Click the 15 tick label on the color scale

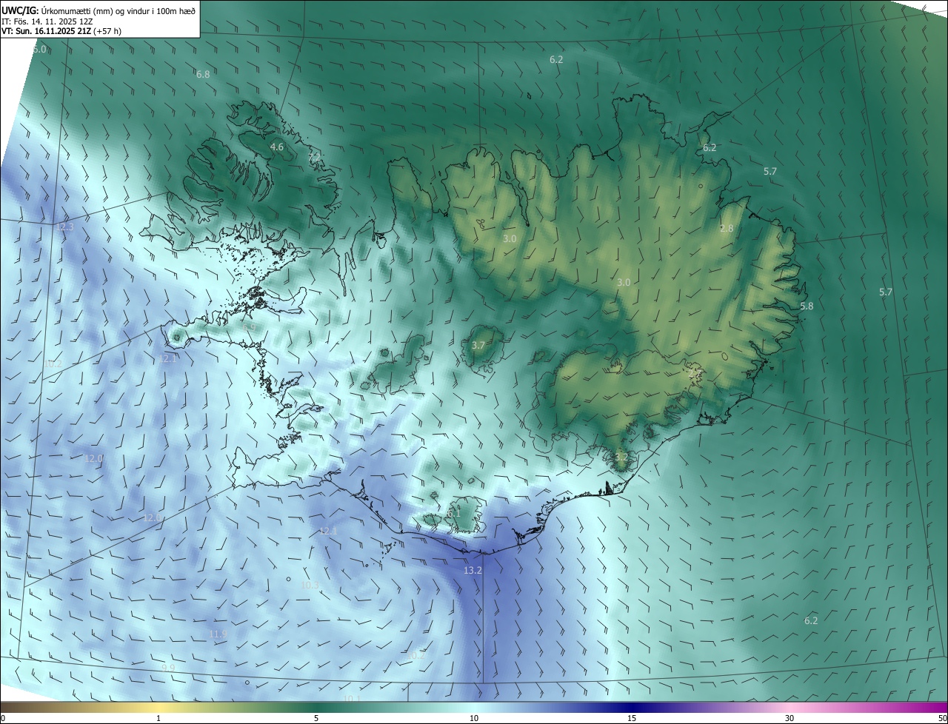pos(632,718)
